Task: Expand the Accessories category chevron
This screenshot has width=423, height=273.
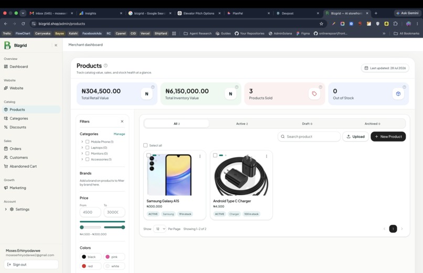Action: 82,159
